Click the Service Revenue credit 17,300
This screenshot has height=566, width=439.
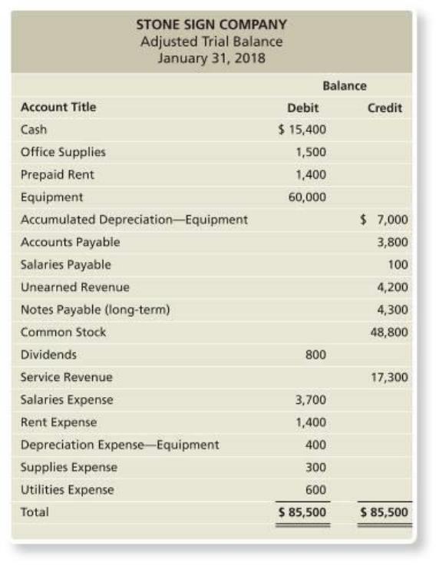[390, 377]
